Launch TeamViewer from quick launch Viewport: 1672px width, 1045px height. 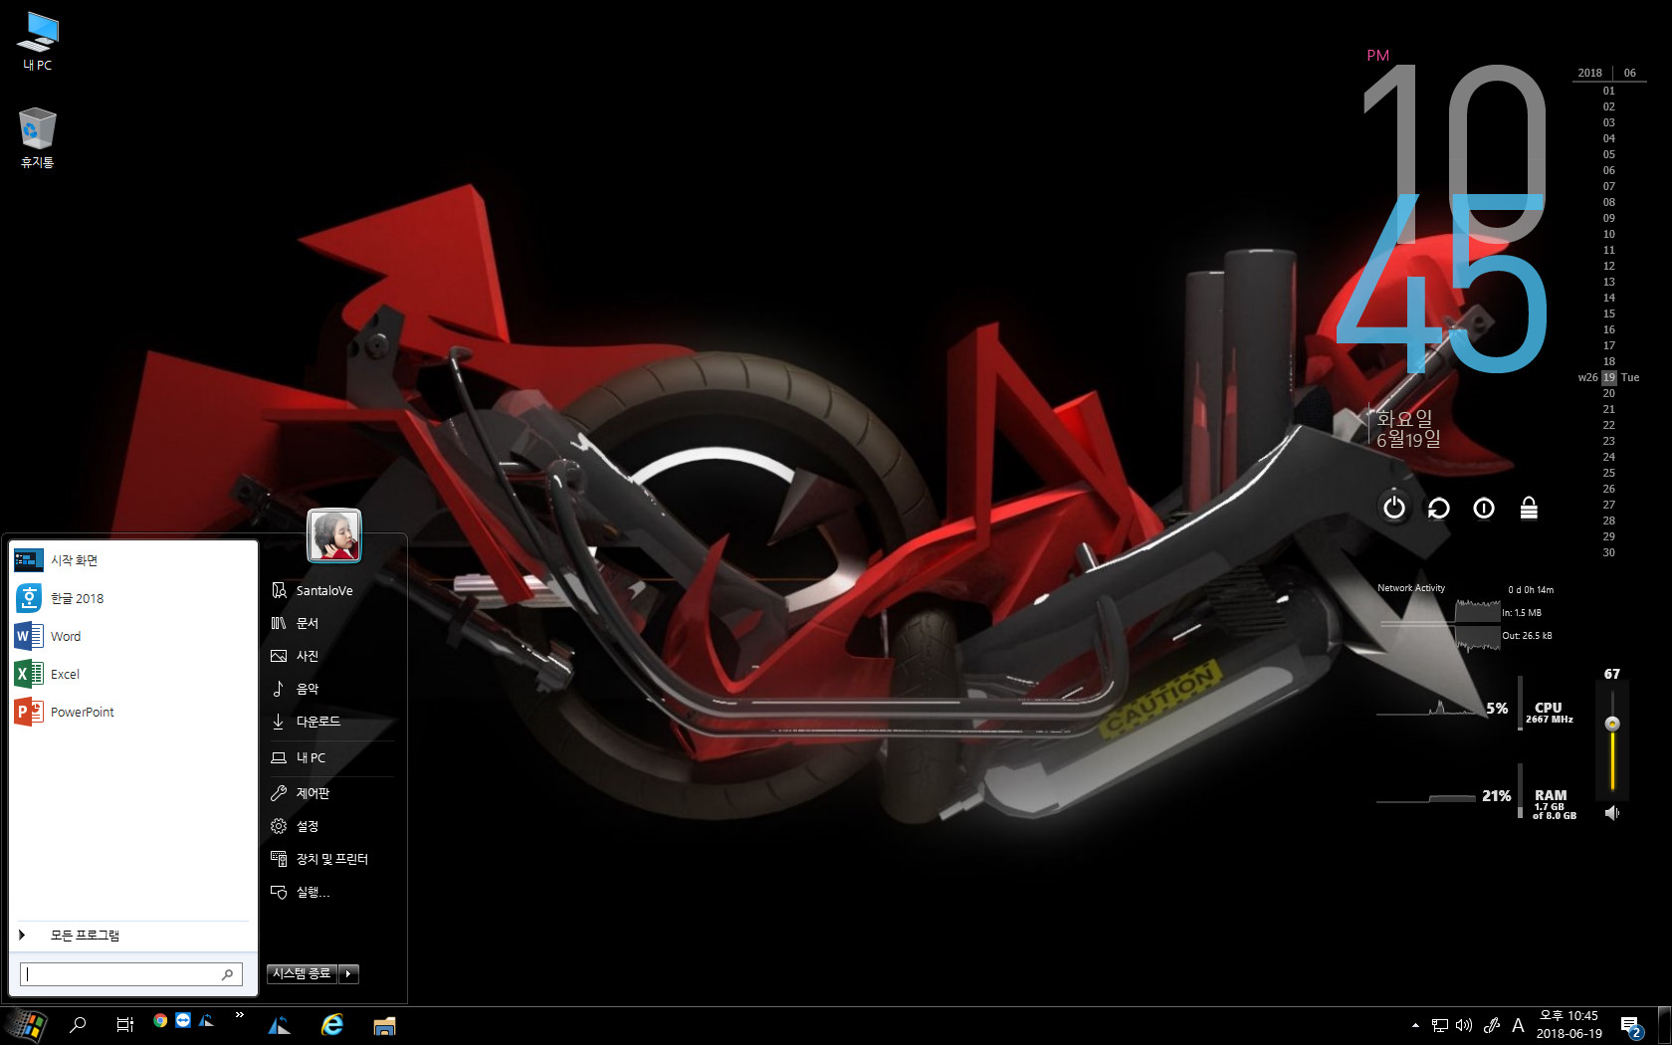point(183,1020)
